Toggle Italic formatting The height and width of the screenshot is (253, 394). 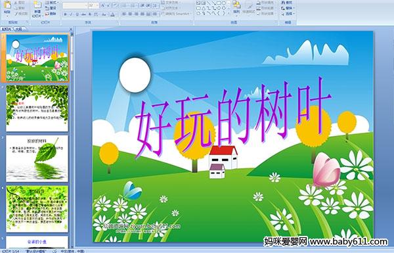tap(71, 14)
